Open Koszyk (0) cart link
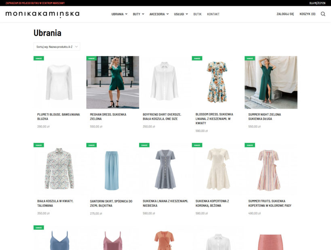The height and width of the screenshot is (250, 331). [x=307, y=14]
